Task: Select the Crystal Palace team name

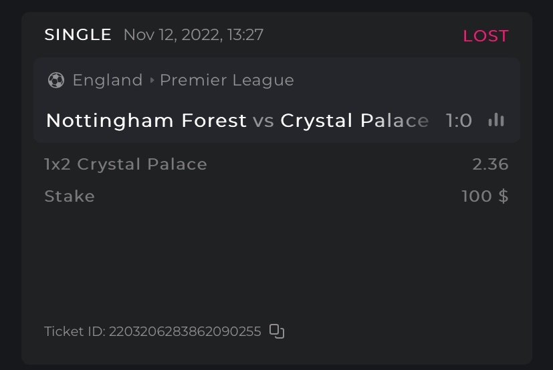Action: [x=354, y=120]
